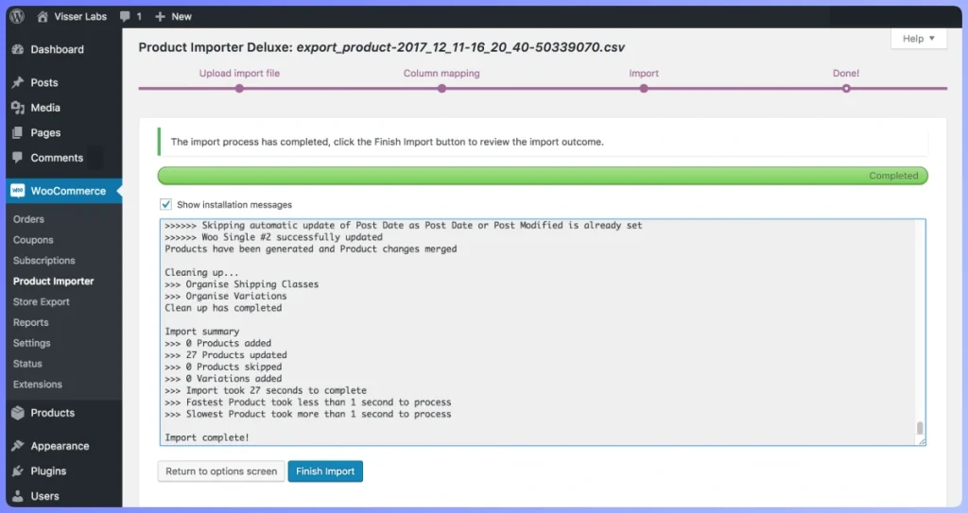The image size is (968, 513).
Task: Open WooCommerce Settings submenu item
Action: click(31, 343)
